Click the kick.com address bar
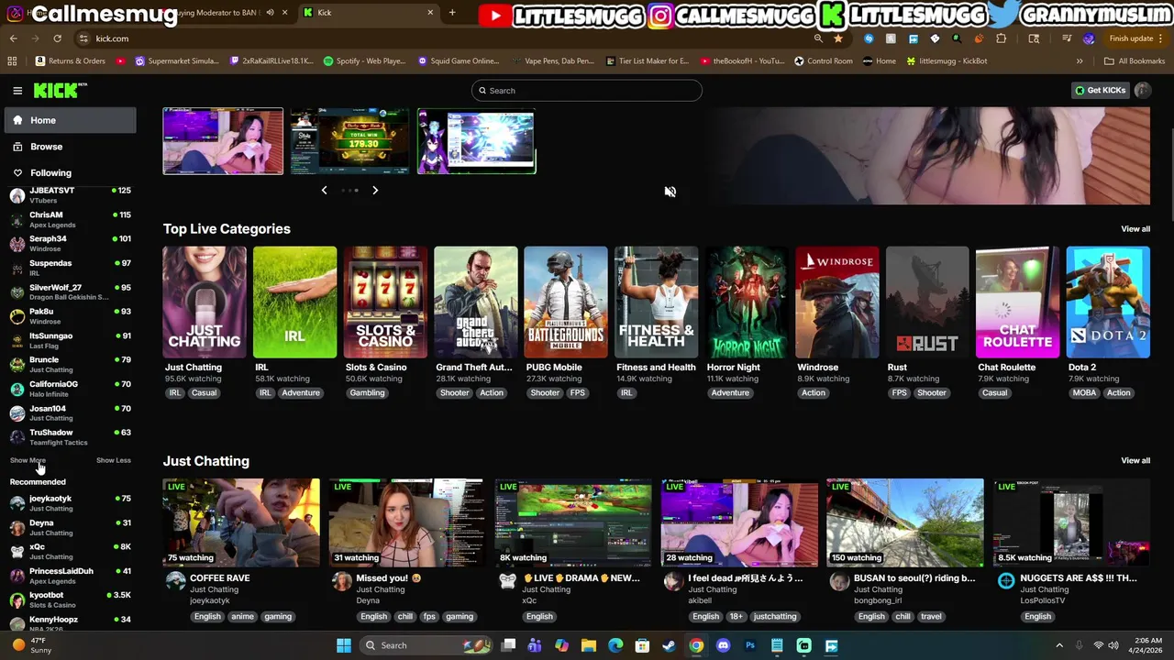 point(440,38)
